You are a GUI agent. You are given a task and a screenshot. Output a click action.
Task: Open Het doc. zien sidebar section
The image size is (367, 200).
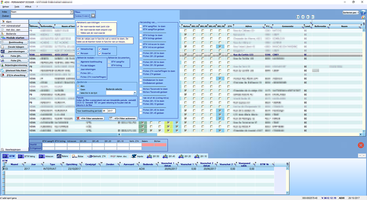pyautogui.click(x=14, y=30)
